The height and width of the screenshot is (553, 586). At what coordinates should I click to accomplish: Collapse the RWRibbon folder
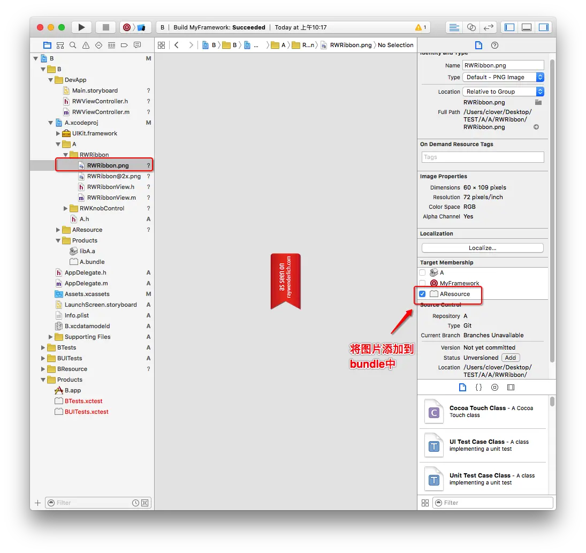pyautogui.click(x=65, y=155)
